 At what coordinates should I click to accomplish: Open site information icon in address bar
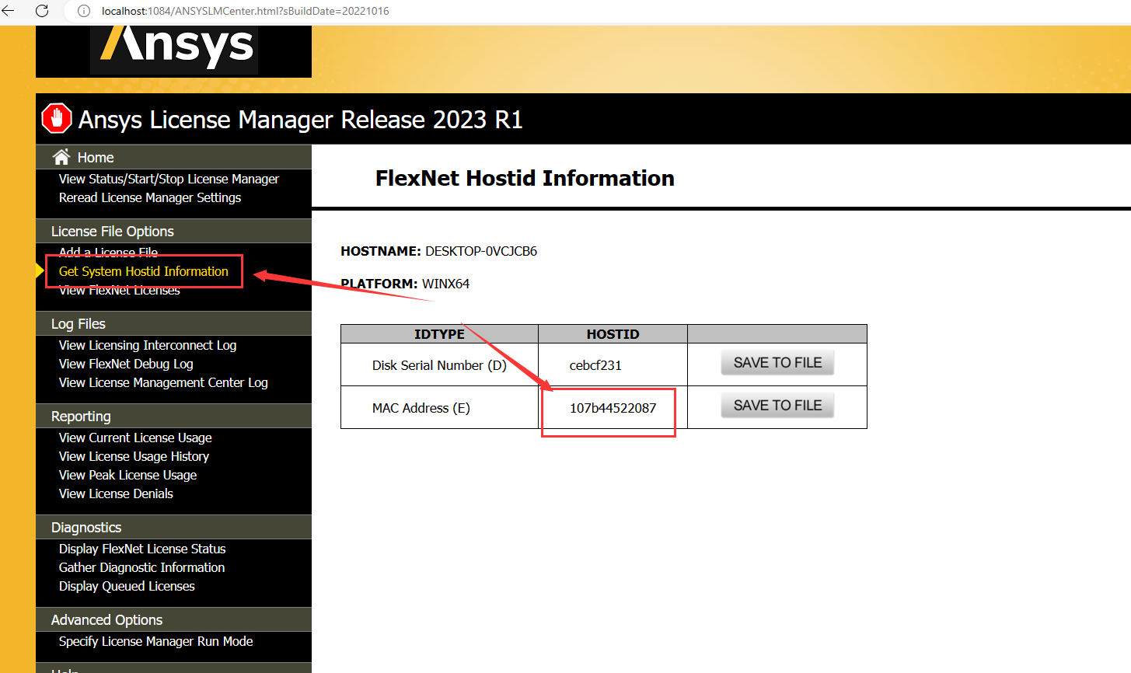pyautogui.click(x=83, y=11)
